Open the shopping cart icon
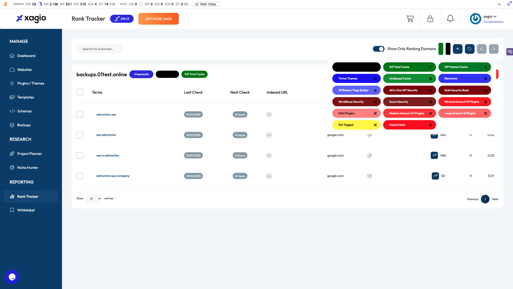Viewport: 513px width, 289px height. point(410,19)
